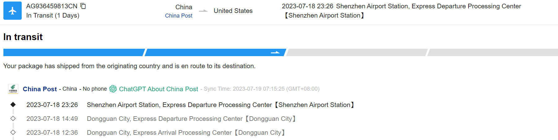This screenshot has height=140, width=558.
Task: Click the hollow diamond marker for 14:49 event
Action: [13, 118]
